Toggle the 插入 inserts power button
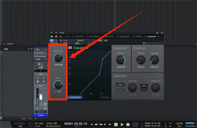Screen dimensions: 197x128 click(x=35, y=49)
